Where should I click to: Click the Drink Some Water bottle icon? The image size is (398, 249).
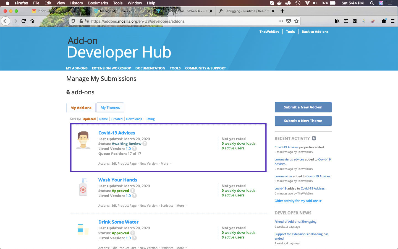tap(83, 229)
